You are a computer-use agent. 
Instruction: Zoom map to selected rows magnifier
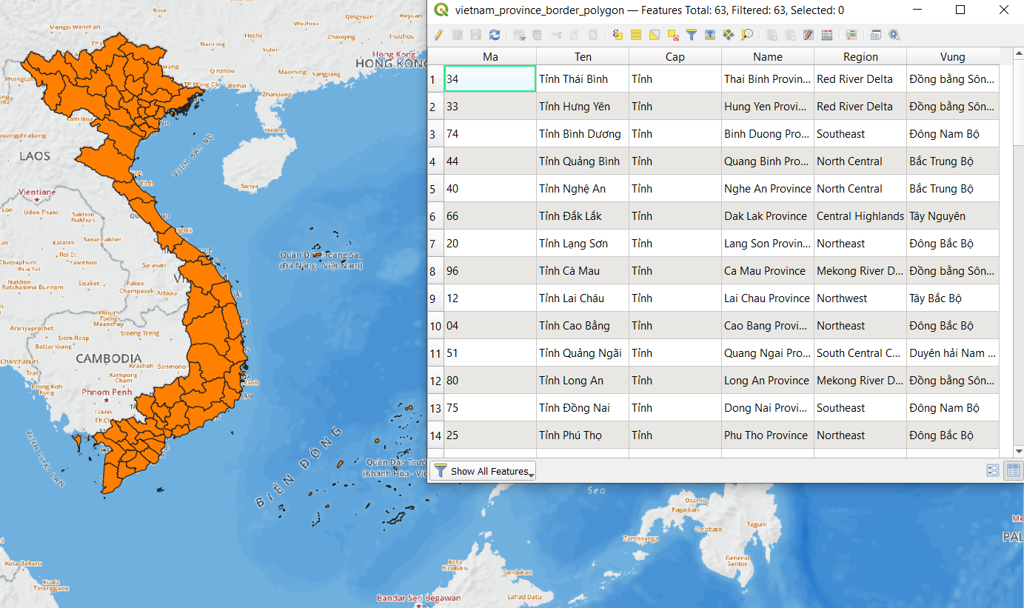(747, 35)
